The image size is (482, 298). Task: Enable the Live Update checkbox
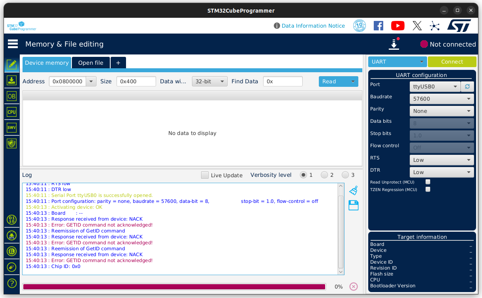point(205,175)
